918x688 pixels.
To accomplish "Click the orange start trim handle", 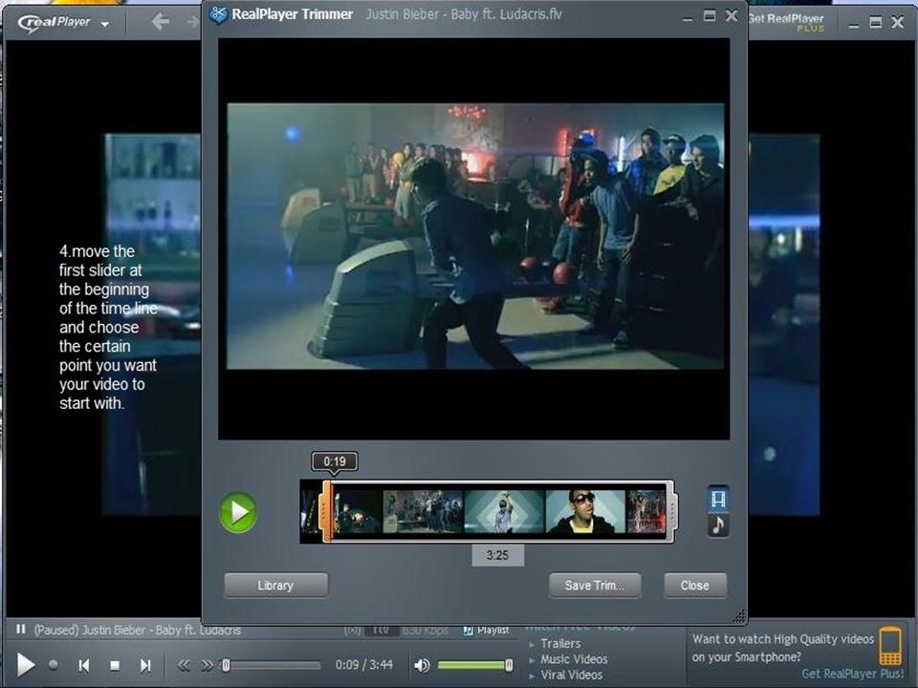I will click(x=326, y=511).
